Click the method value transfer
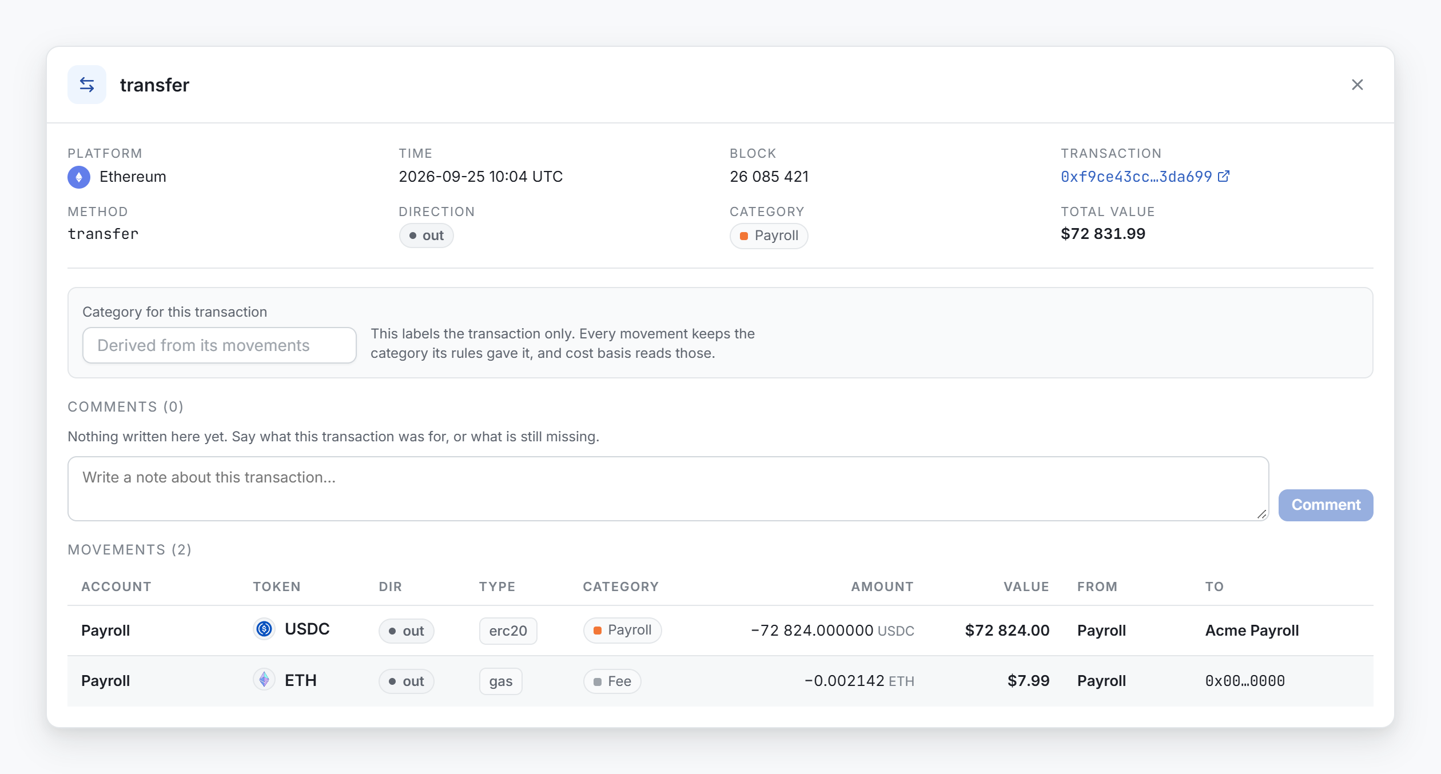The width and height of the screenshot is (1441, 774). (x=103, y=233)
